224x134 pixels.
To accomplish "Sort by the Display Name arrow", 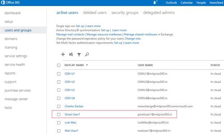I will click(87, 65).
